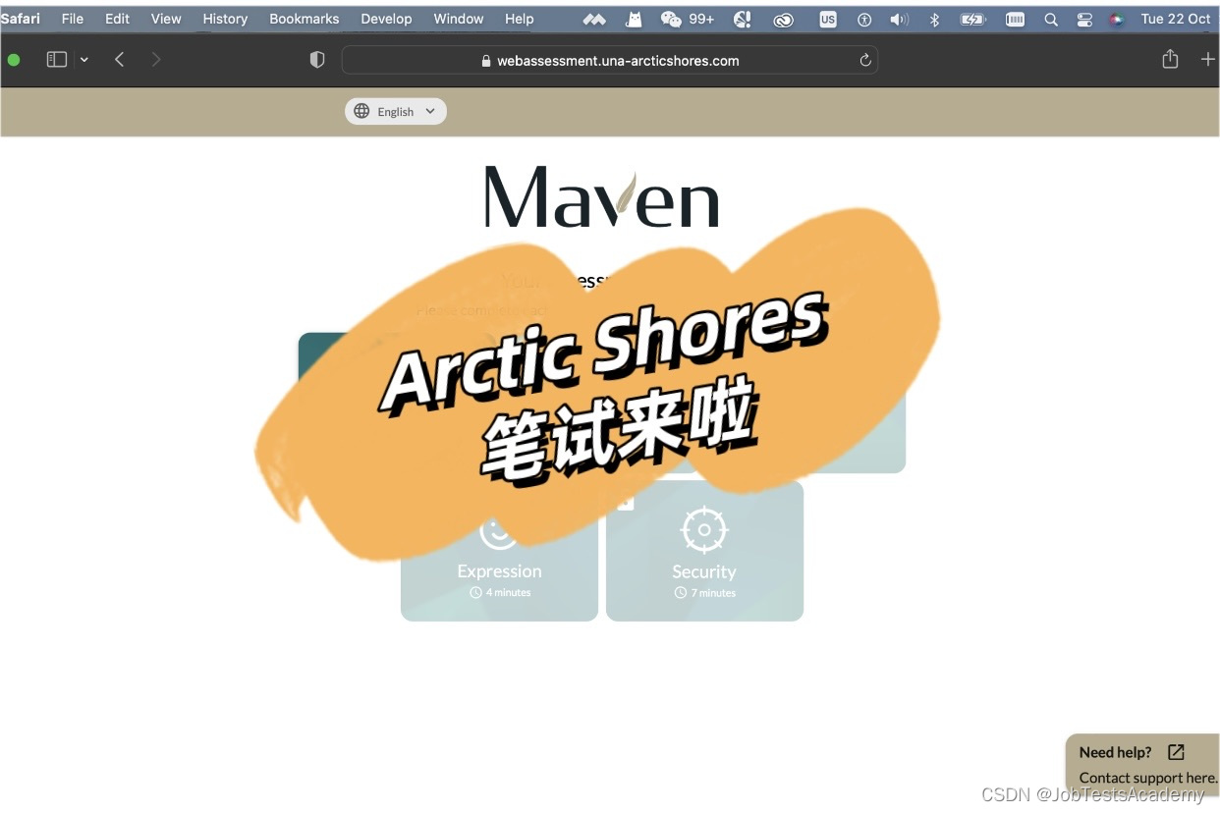Viewport: 1220px width, 814px height.
Task: Open the Develop menu
Action: click(386, 19)
